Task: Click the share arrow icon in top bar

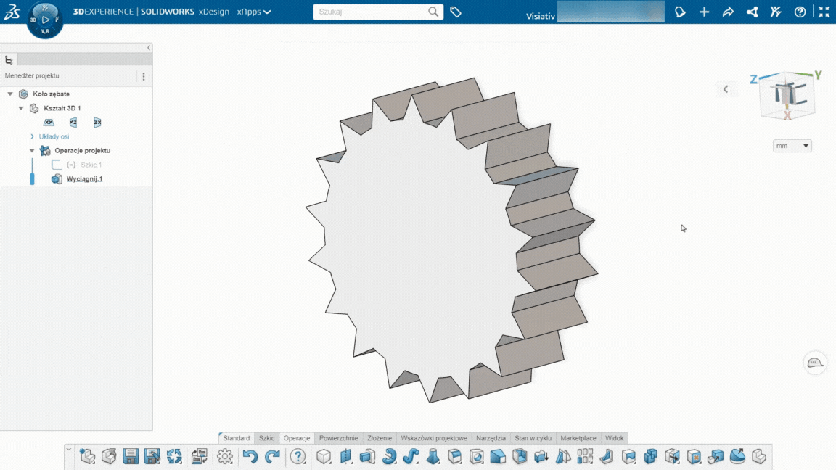Action: (x=728, y=12)
